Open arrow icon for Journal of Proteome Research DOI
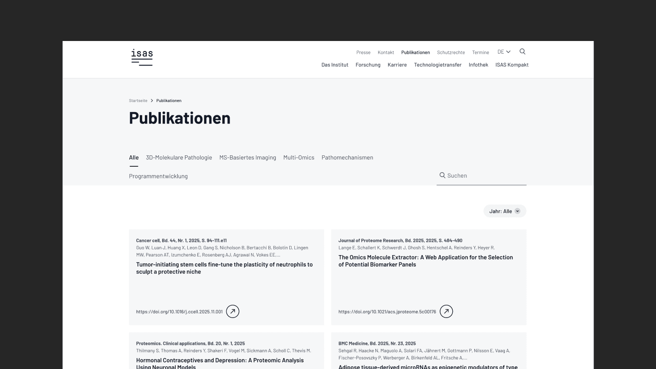This screenshot has height=369, width=656. pyautogui.click(x=446, y=312)
